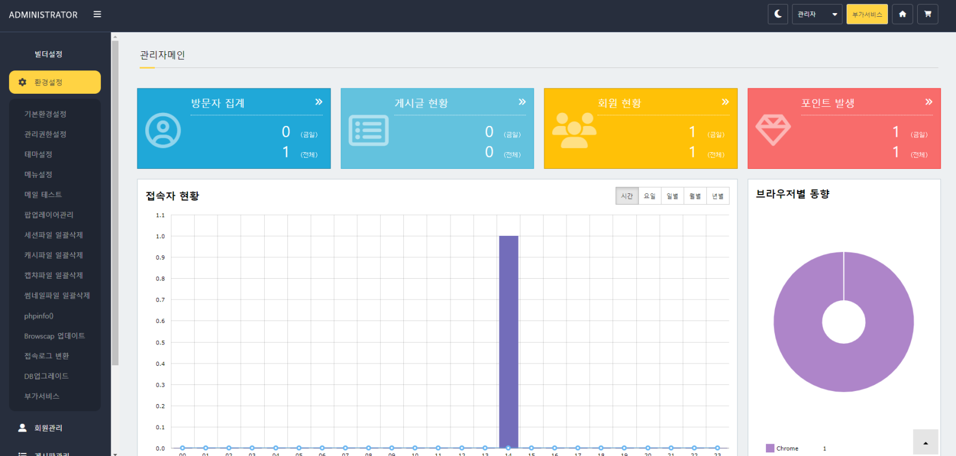Screen dimensions: 956x456
Task: Toggle dark mode with the moon icon
Action: [777, 14]
